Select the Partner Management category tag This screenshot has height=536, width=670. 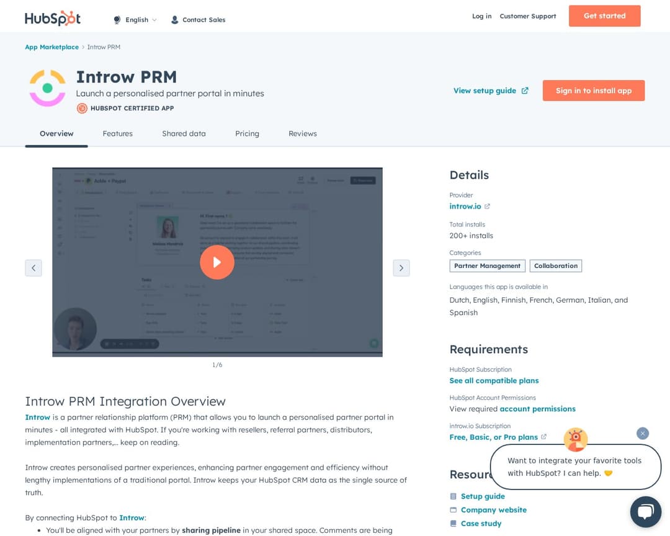click(487, 266)
